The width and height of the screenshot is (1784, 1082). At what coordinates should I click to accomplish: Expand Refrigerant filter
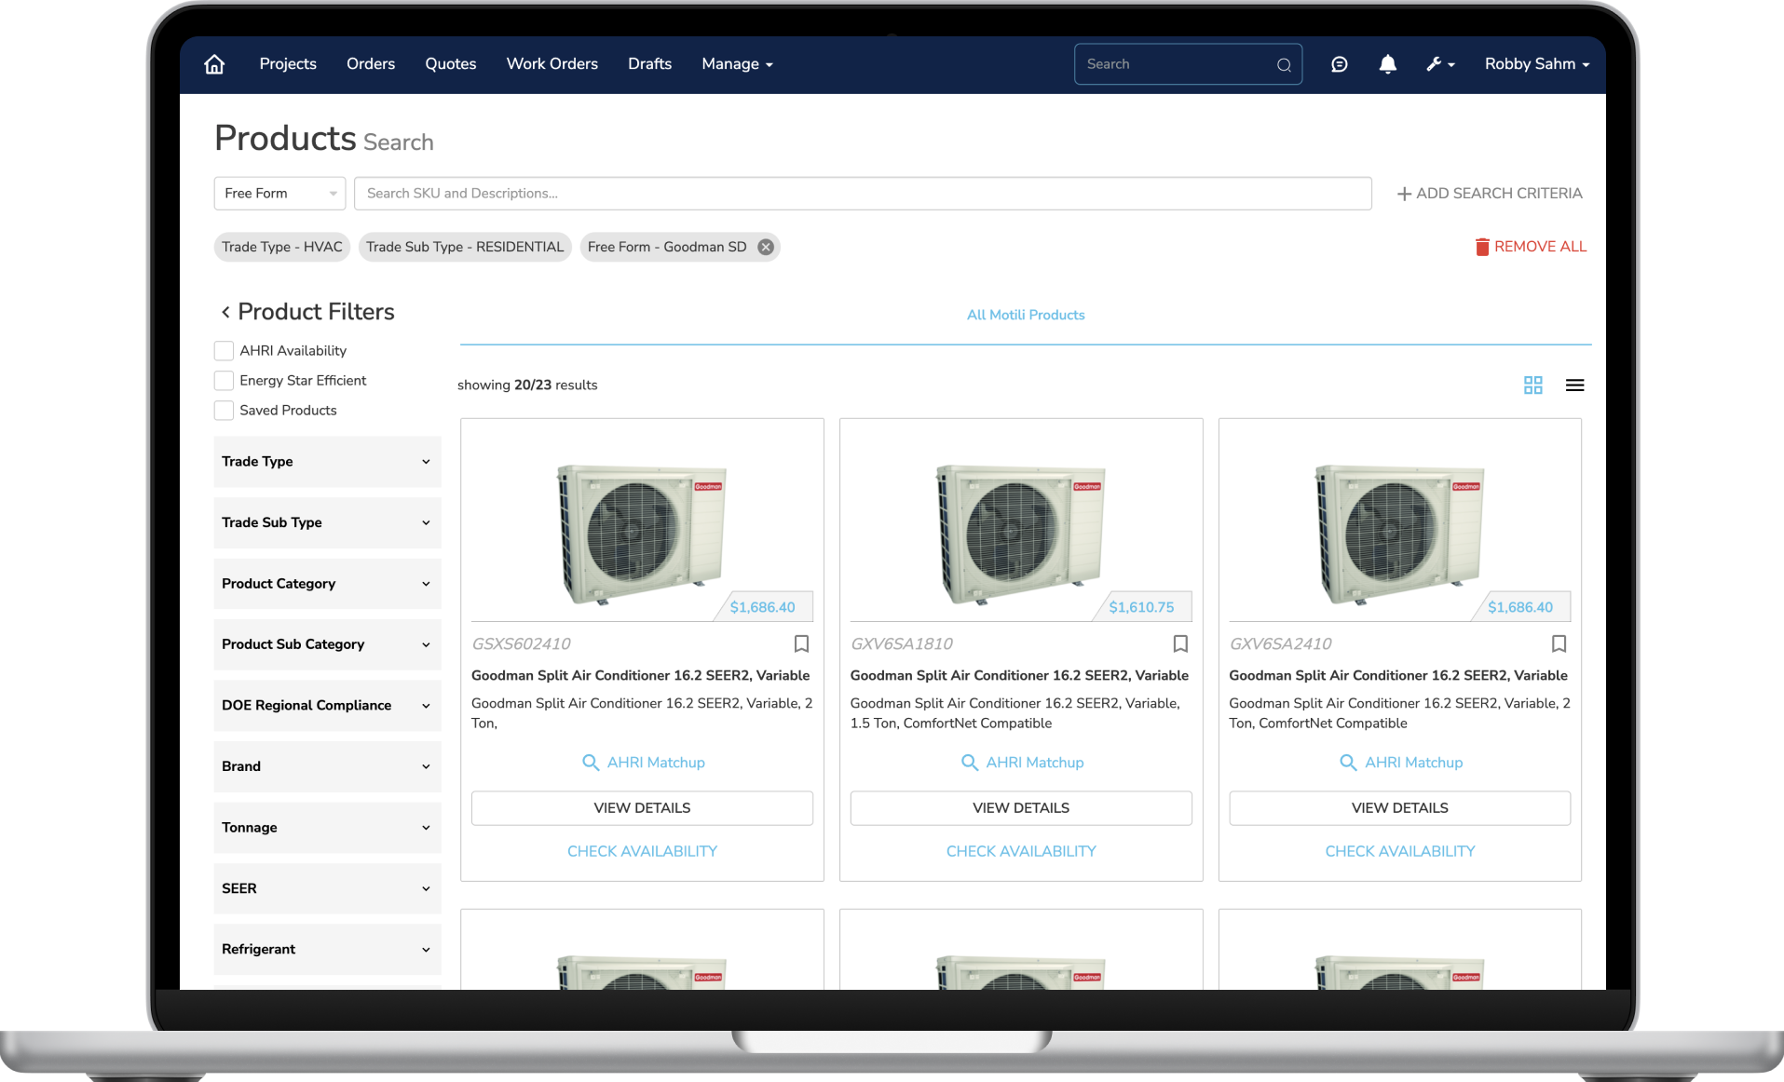(x=327, y=950)
